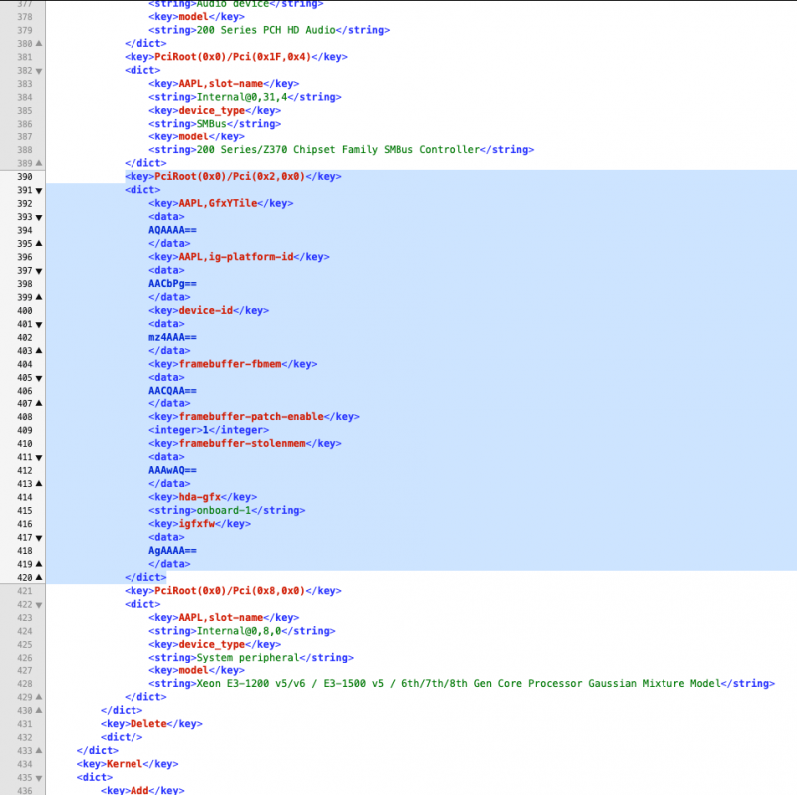Fold the data block at line 411

39,458
